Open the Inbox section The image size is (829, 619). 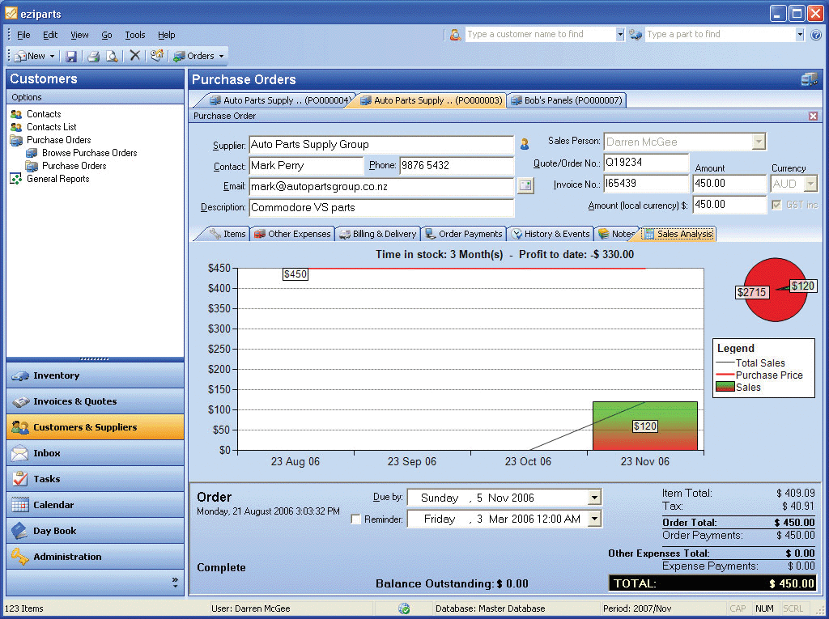coord(96,453)
